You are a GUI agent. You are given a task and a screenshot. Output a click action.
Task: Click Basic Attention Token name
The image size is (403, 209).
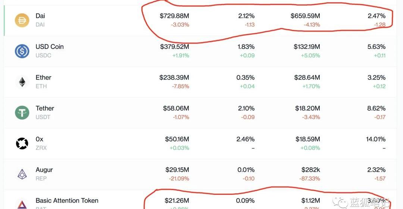(67, 201)
